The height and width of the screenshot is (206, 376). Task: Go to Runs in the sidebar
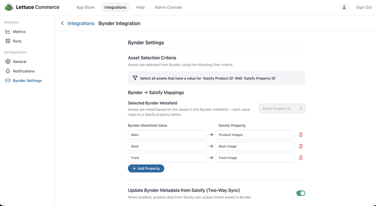tap(17, 41)
